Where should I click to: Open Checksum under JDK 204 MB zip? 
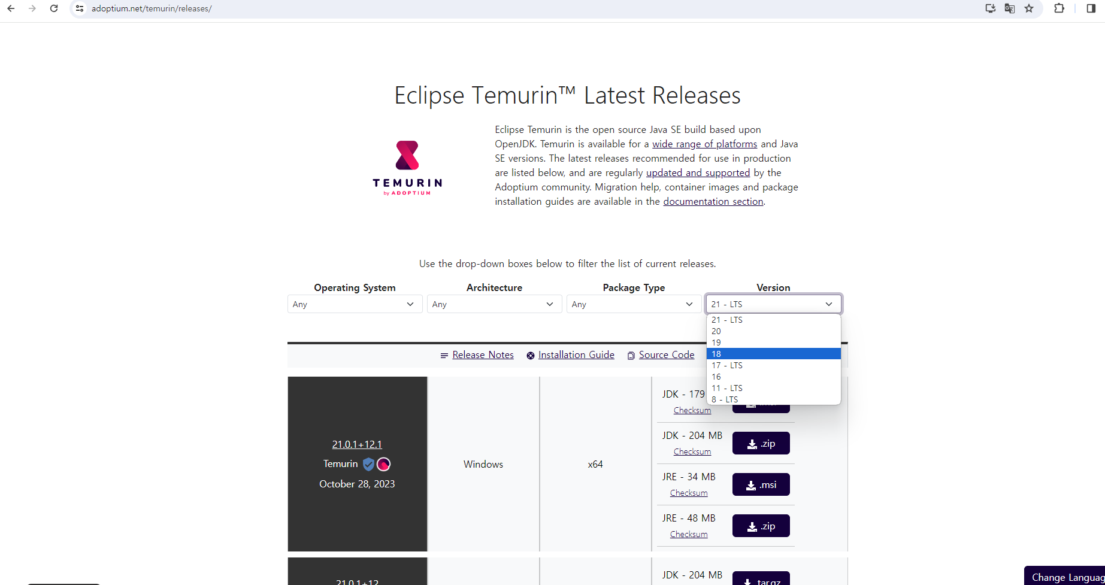click(692, 451)
